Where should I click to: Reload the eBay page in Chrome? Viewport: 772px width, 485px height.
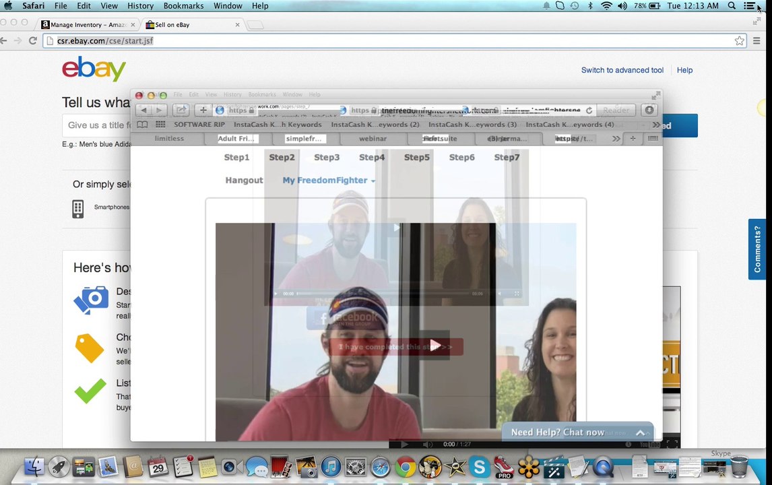tap(33, 41)
